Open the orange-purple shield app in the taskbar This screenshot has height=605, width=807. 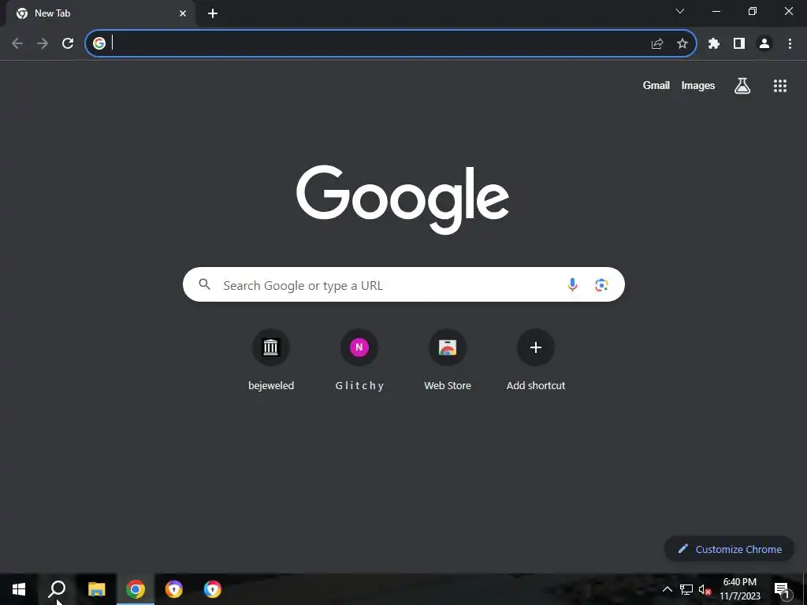(174, 589)
